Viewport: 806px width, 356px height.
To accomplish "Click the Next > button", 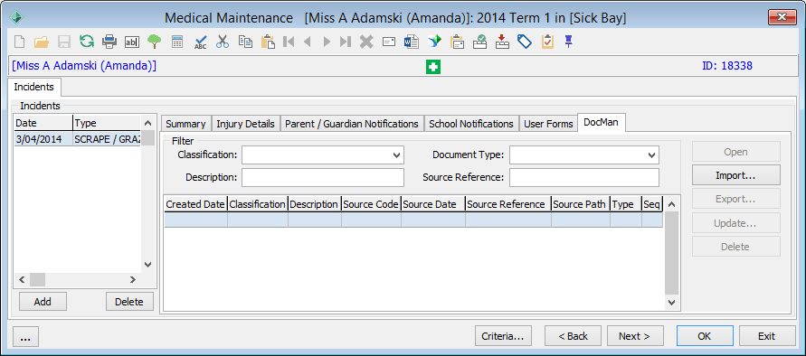I will (x=635, y=336).
